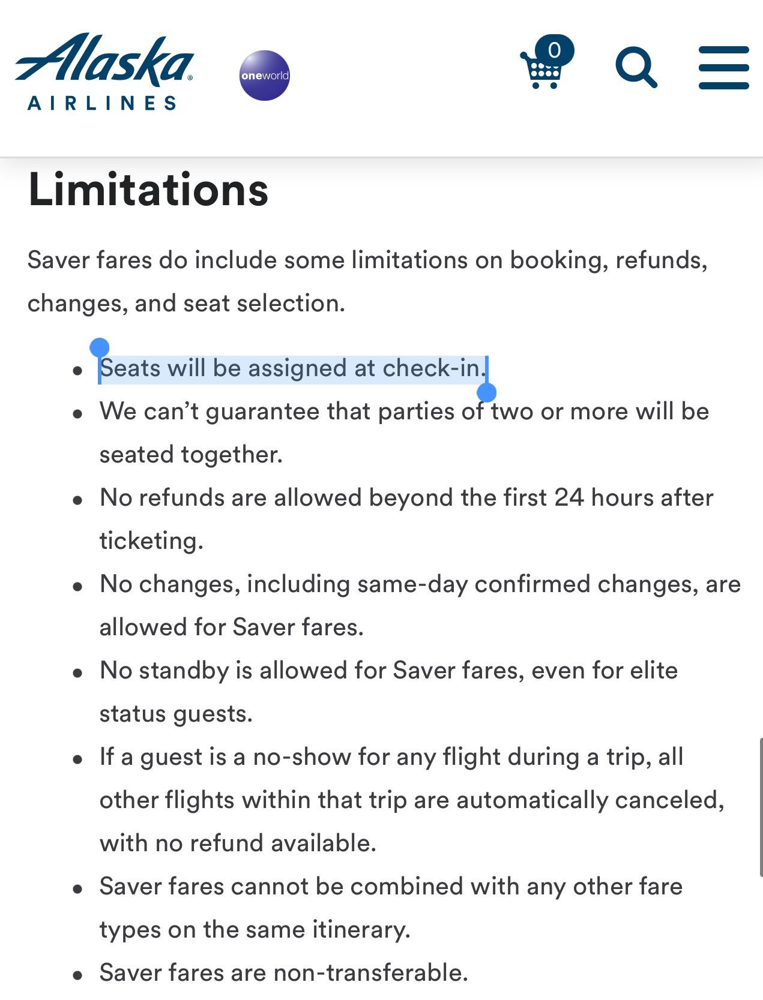Image resolution: width=763 pixels, height=1000 pixels.
Task: Click the word 'ticketing.' in the list
Action: pos(151,541)
